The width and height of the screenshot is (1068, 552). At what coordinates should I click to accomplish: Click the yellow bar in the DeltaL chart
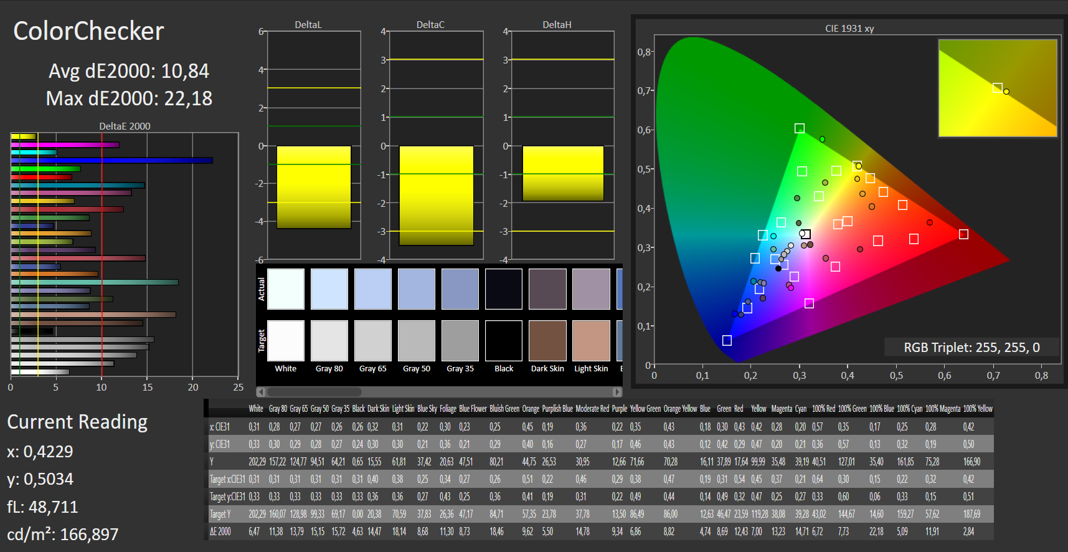pyautogui.click(x=314, y=187)
